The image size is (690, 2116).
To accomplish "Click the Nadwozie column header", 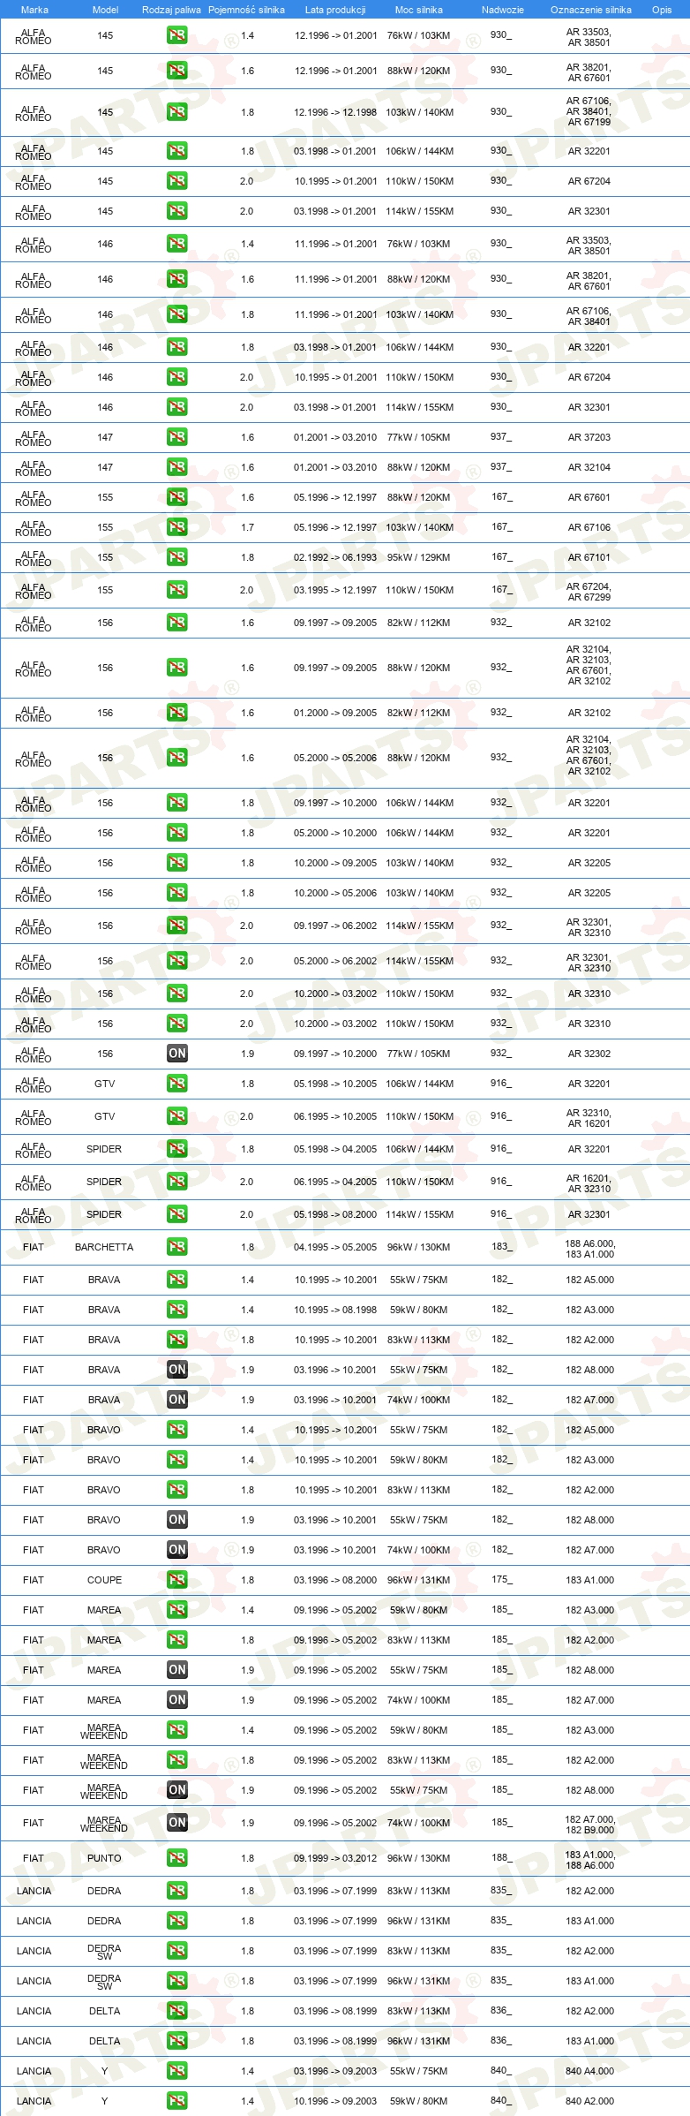I will [x=503, y=10].
